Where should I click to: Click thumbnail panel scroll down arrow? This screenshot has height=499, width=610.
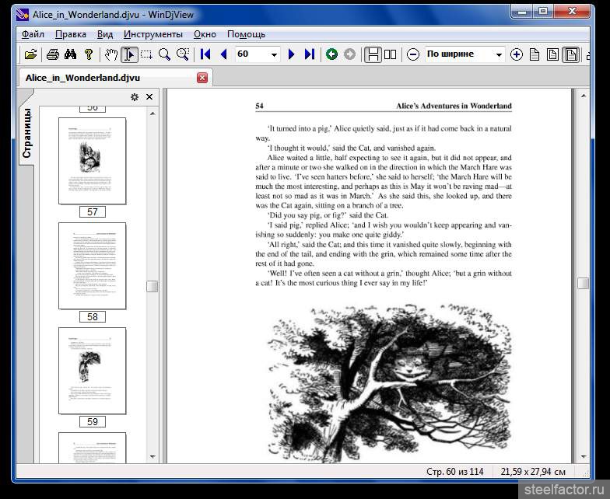click(152, 457)
